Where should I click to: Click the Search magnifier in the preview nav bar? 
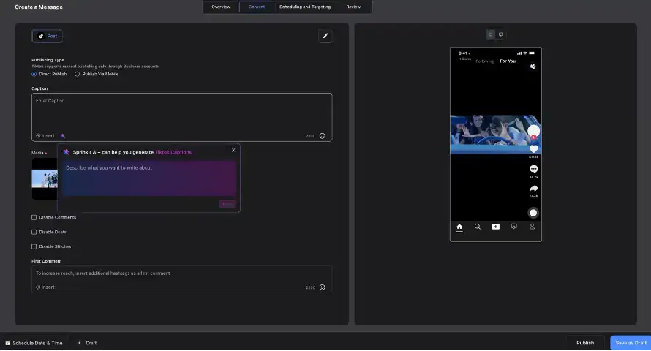click(x=478, y=227)
